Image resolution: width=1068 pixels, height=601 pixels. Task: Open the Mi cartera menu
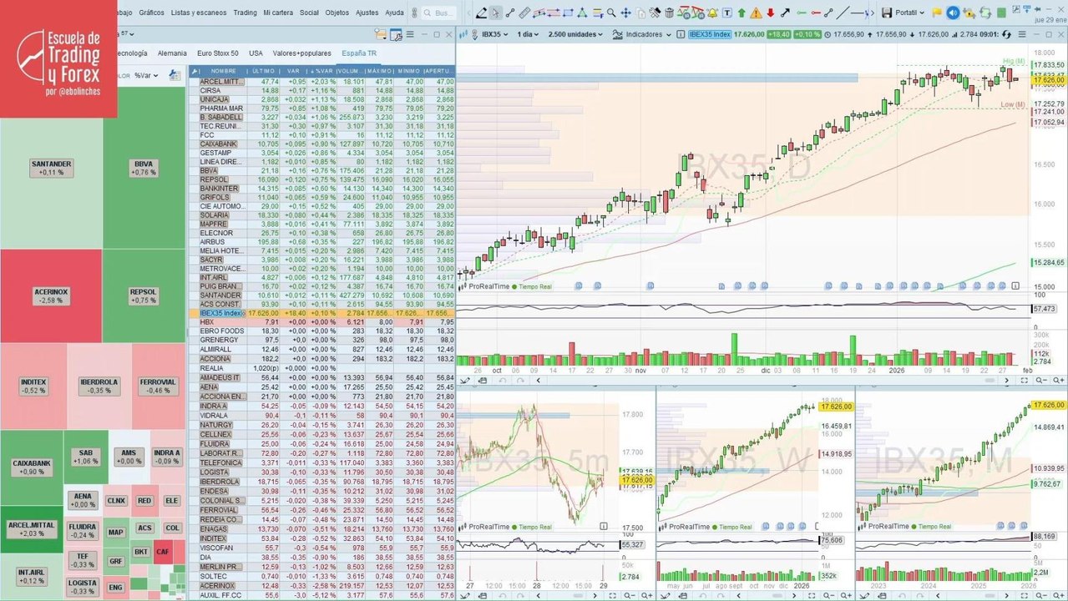click(278, 13)
